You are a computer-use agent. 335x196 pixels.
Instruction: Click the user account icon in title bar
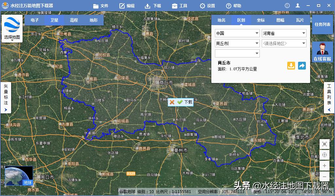298,5
